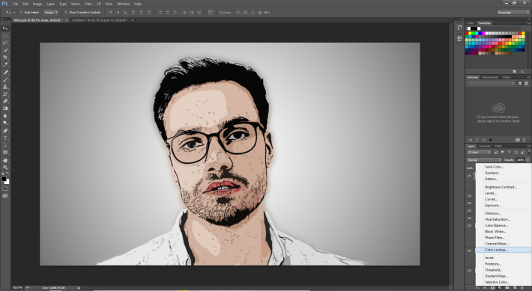Image resolution: width=532 pixels, height=291 pixels.
Task: Select the Pen tool
Action: [x=5, y=131]
